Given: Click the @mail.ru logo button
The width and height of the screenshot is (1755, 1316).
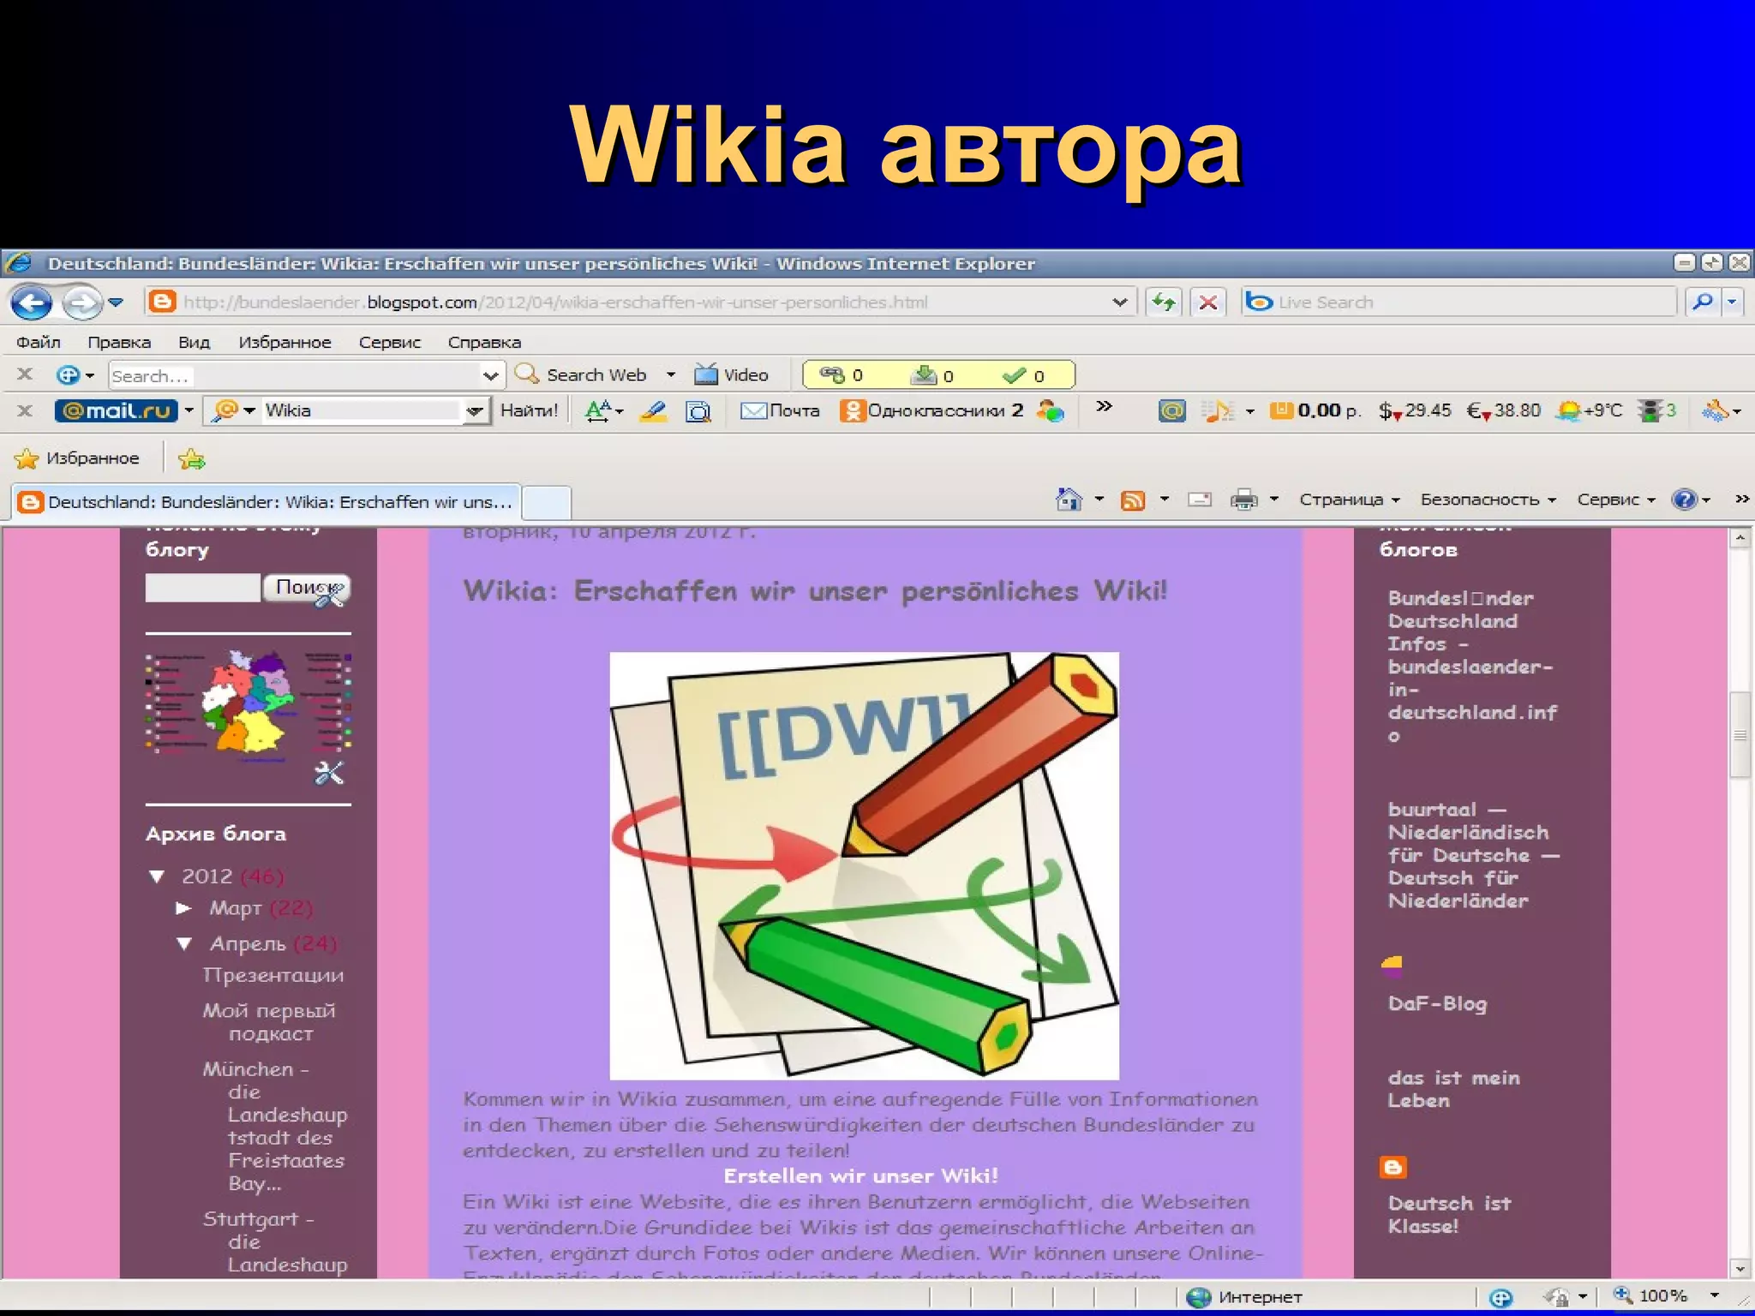Looking at the screenshot, I should pos(117,410).
